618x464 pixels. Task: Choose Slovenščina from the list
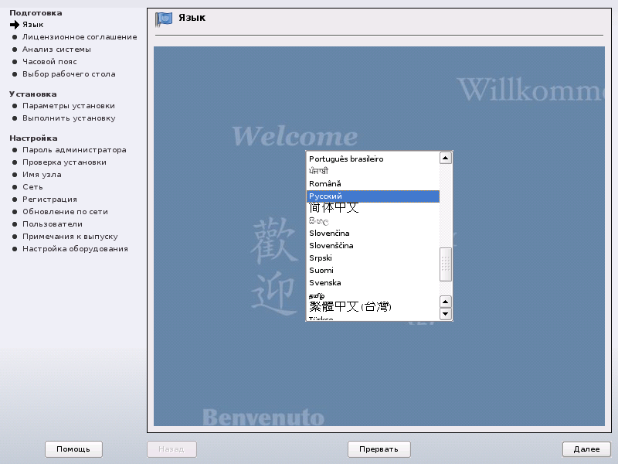tap(331, 245)
